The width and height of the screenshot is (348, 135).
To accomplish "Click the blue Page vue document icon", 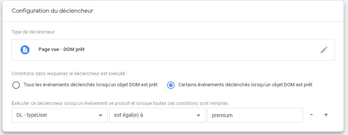I will coord(25,50).
